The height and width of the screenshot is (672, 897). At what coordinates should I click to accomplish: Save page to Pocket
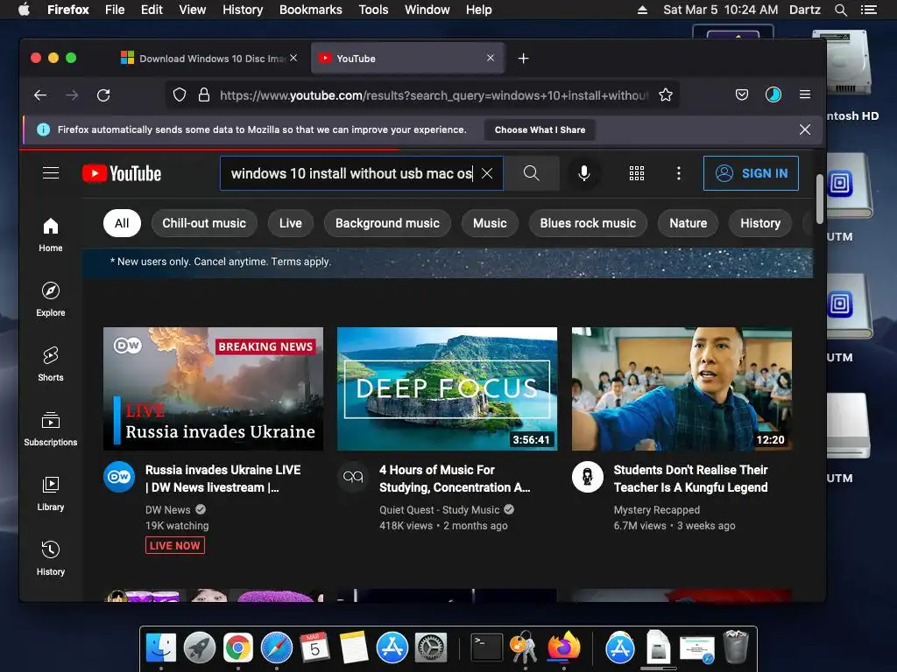[742, 94]
